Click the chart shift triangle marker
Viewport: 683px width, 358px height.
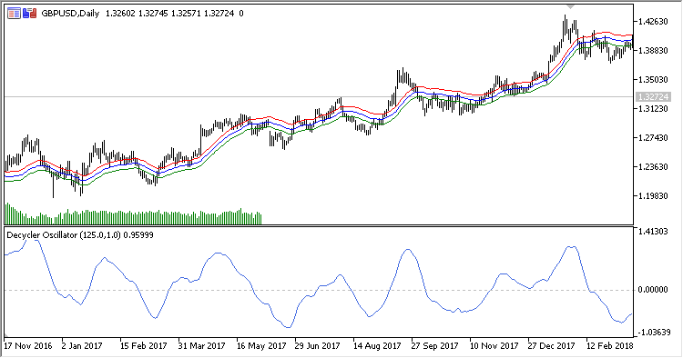pyautogui.click(x=571, y=7)
